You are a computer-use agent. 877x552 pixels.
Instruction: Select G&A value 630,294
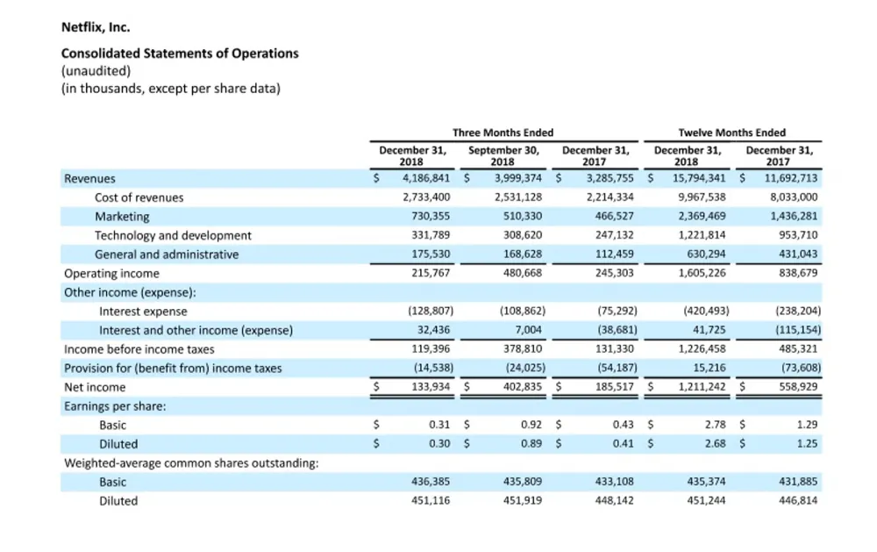coord(706,254)
